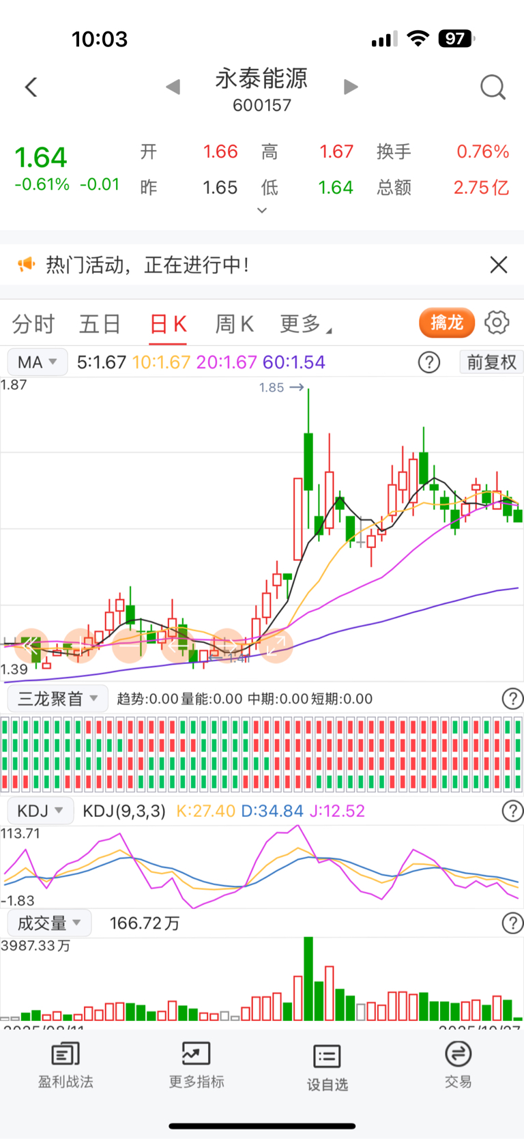
Task: Tap the J:12.52 value
Action: coord(337,811)
